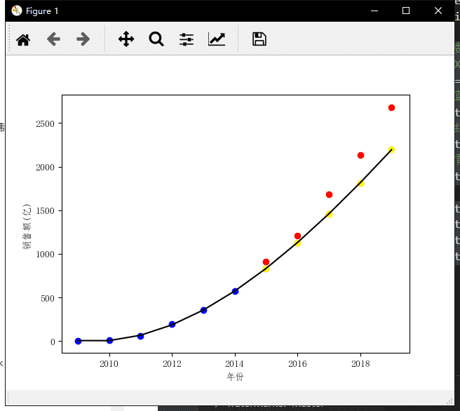Click the x-axis label 年份

click(x=236, y=377)
